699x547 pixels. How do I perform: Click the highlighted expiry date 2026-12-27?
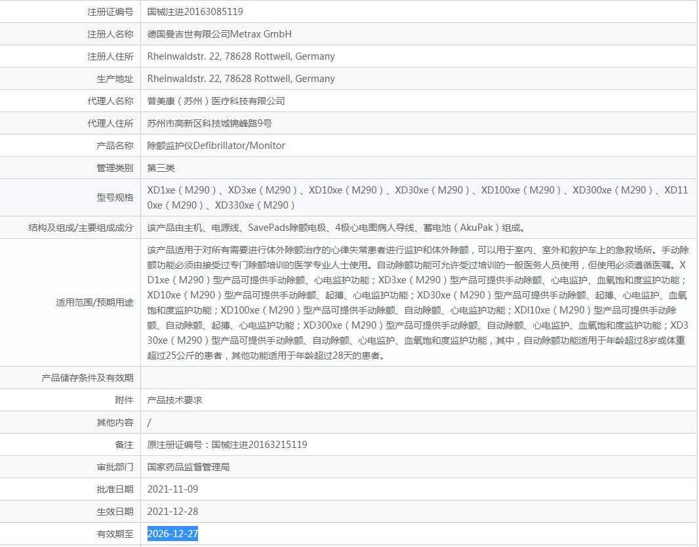172,534
